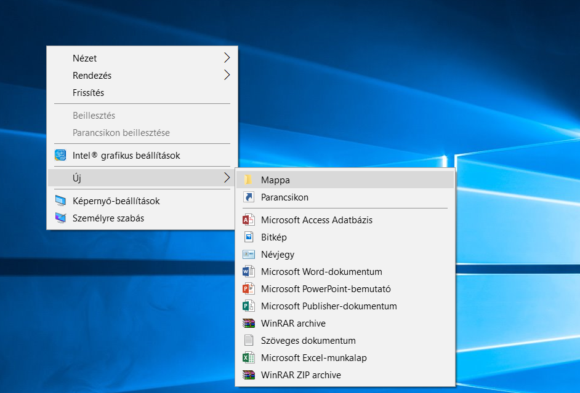
Task: Click the arrow beside the Új entry
Action: [x=227, y=178]
